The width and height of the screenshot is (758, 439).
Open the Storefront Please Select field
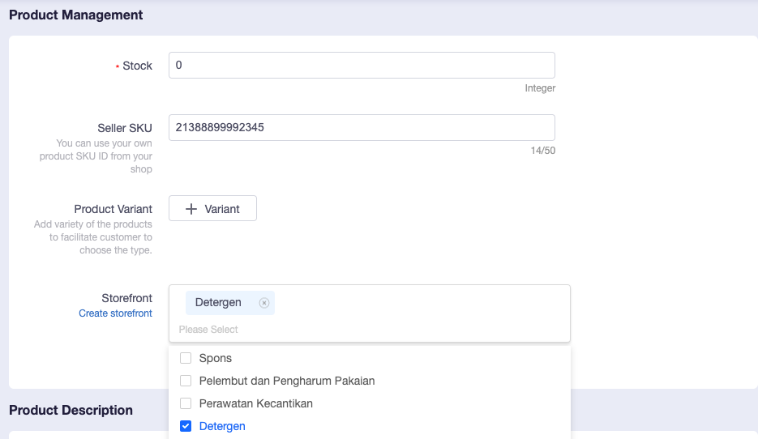pos(370,330)
